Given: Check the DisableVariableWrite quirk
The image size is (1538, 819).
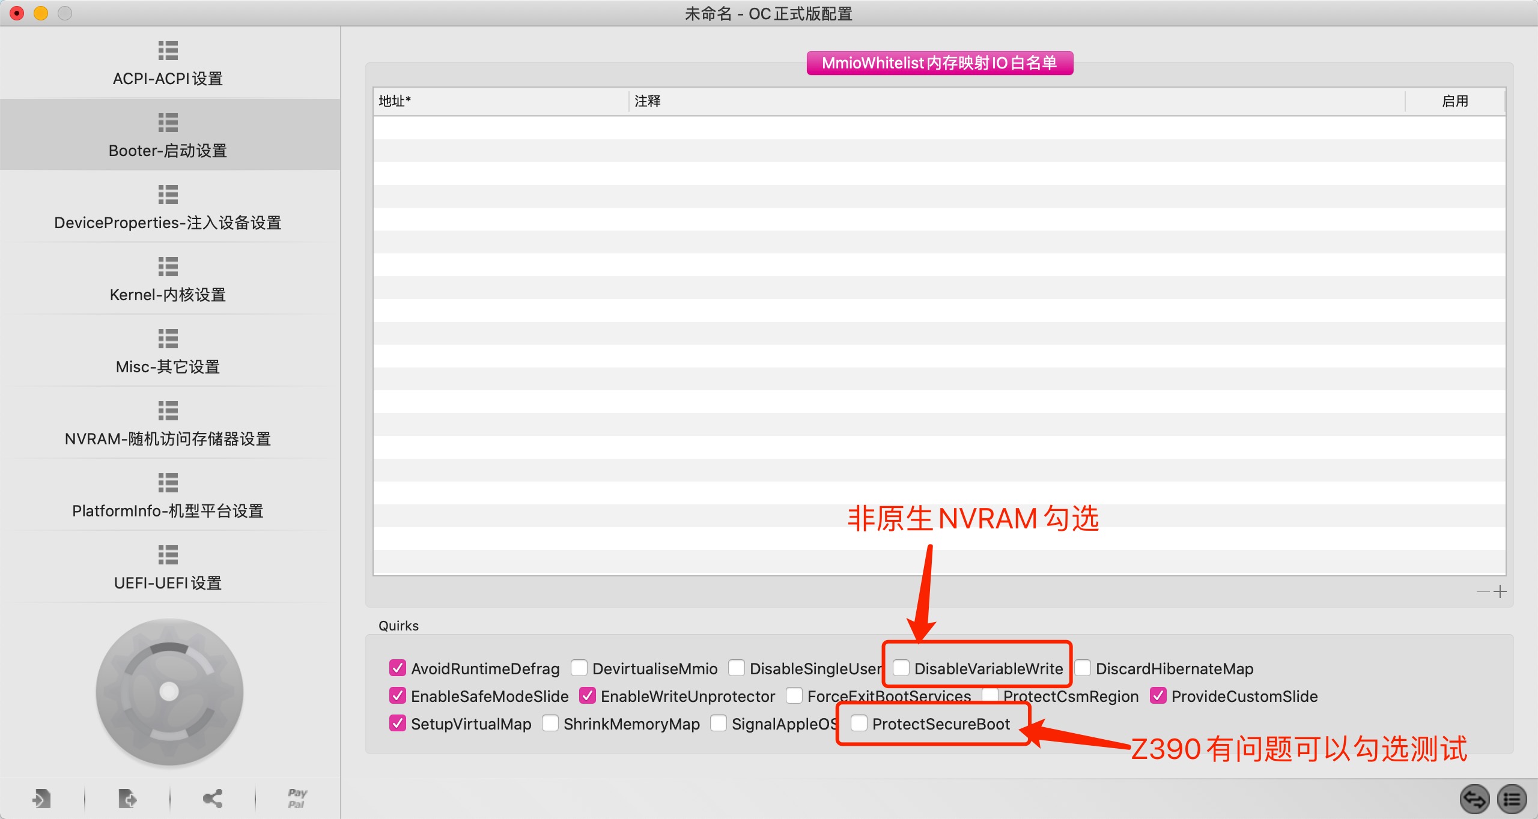Looking at the screenshot, I should pyautogui.click(x=901, y=668).
